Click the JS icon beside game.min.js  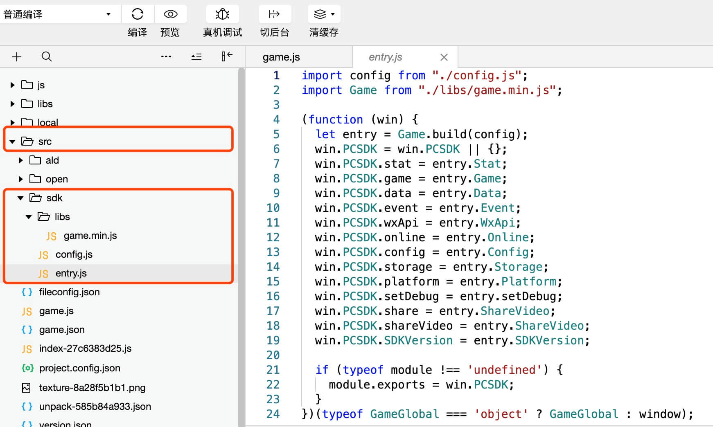[x=51, y=236]
